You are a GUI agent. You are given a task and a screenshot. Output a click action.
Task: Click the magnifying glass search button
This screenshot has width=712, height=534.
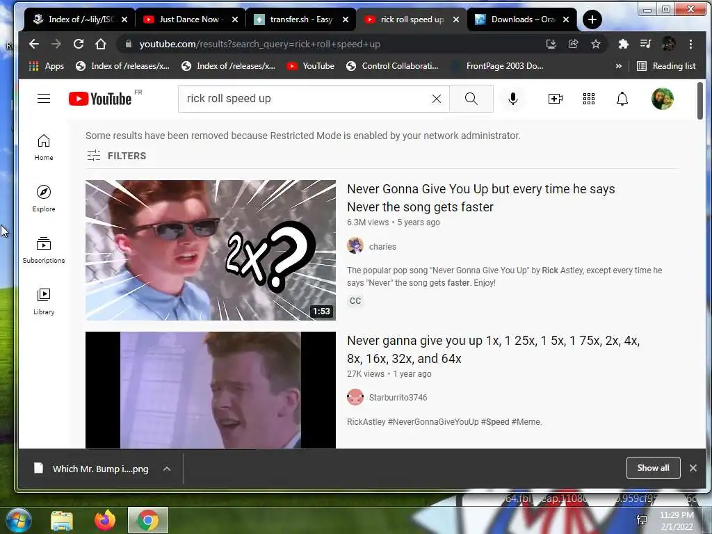[471, 99]
